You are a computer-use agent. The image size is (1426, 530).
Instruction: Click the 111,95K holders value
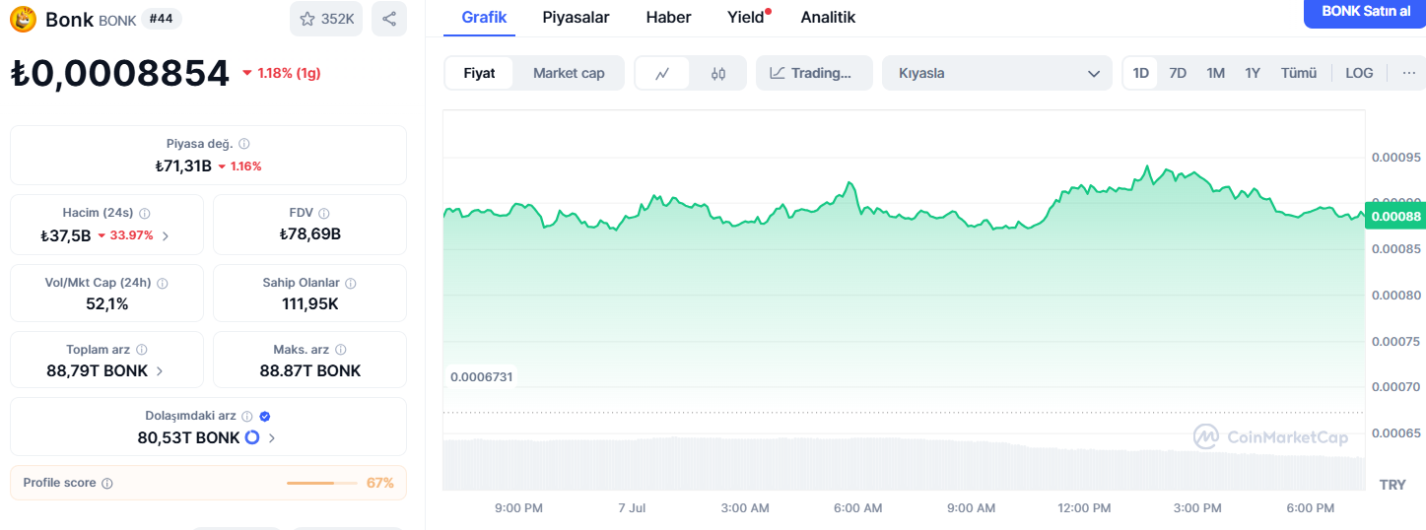click(x=309, y=303)
